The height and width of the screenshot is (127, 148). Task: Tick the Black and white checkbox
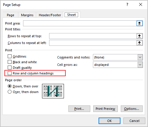[x=9, y=62]
